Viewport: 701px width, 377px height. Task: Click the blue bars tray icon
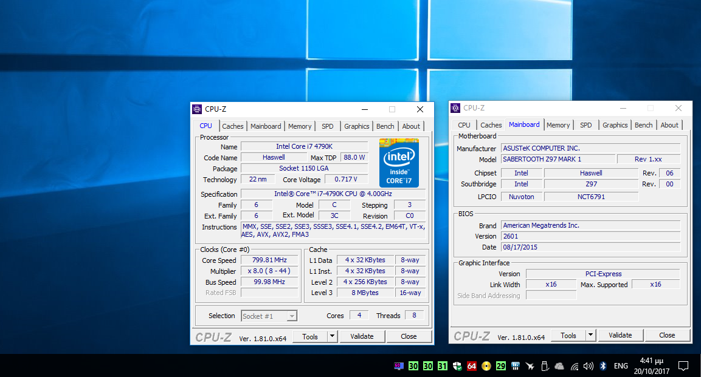pos(516,366)
